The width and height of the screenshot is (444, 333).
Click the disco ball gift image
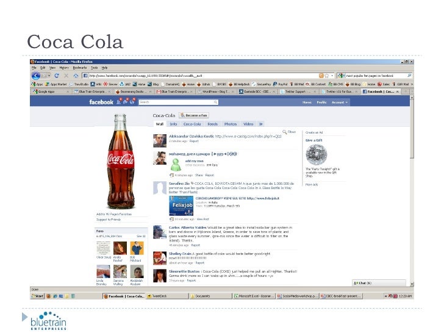point(317,154)
